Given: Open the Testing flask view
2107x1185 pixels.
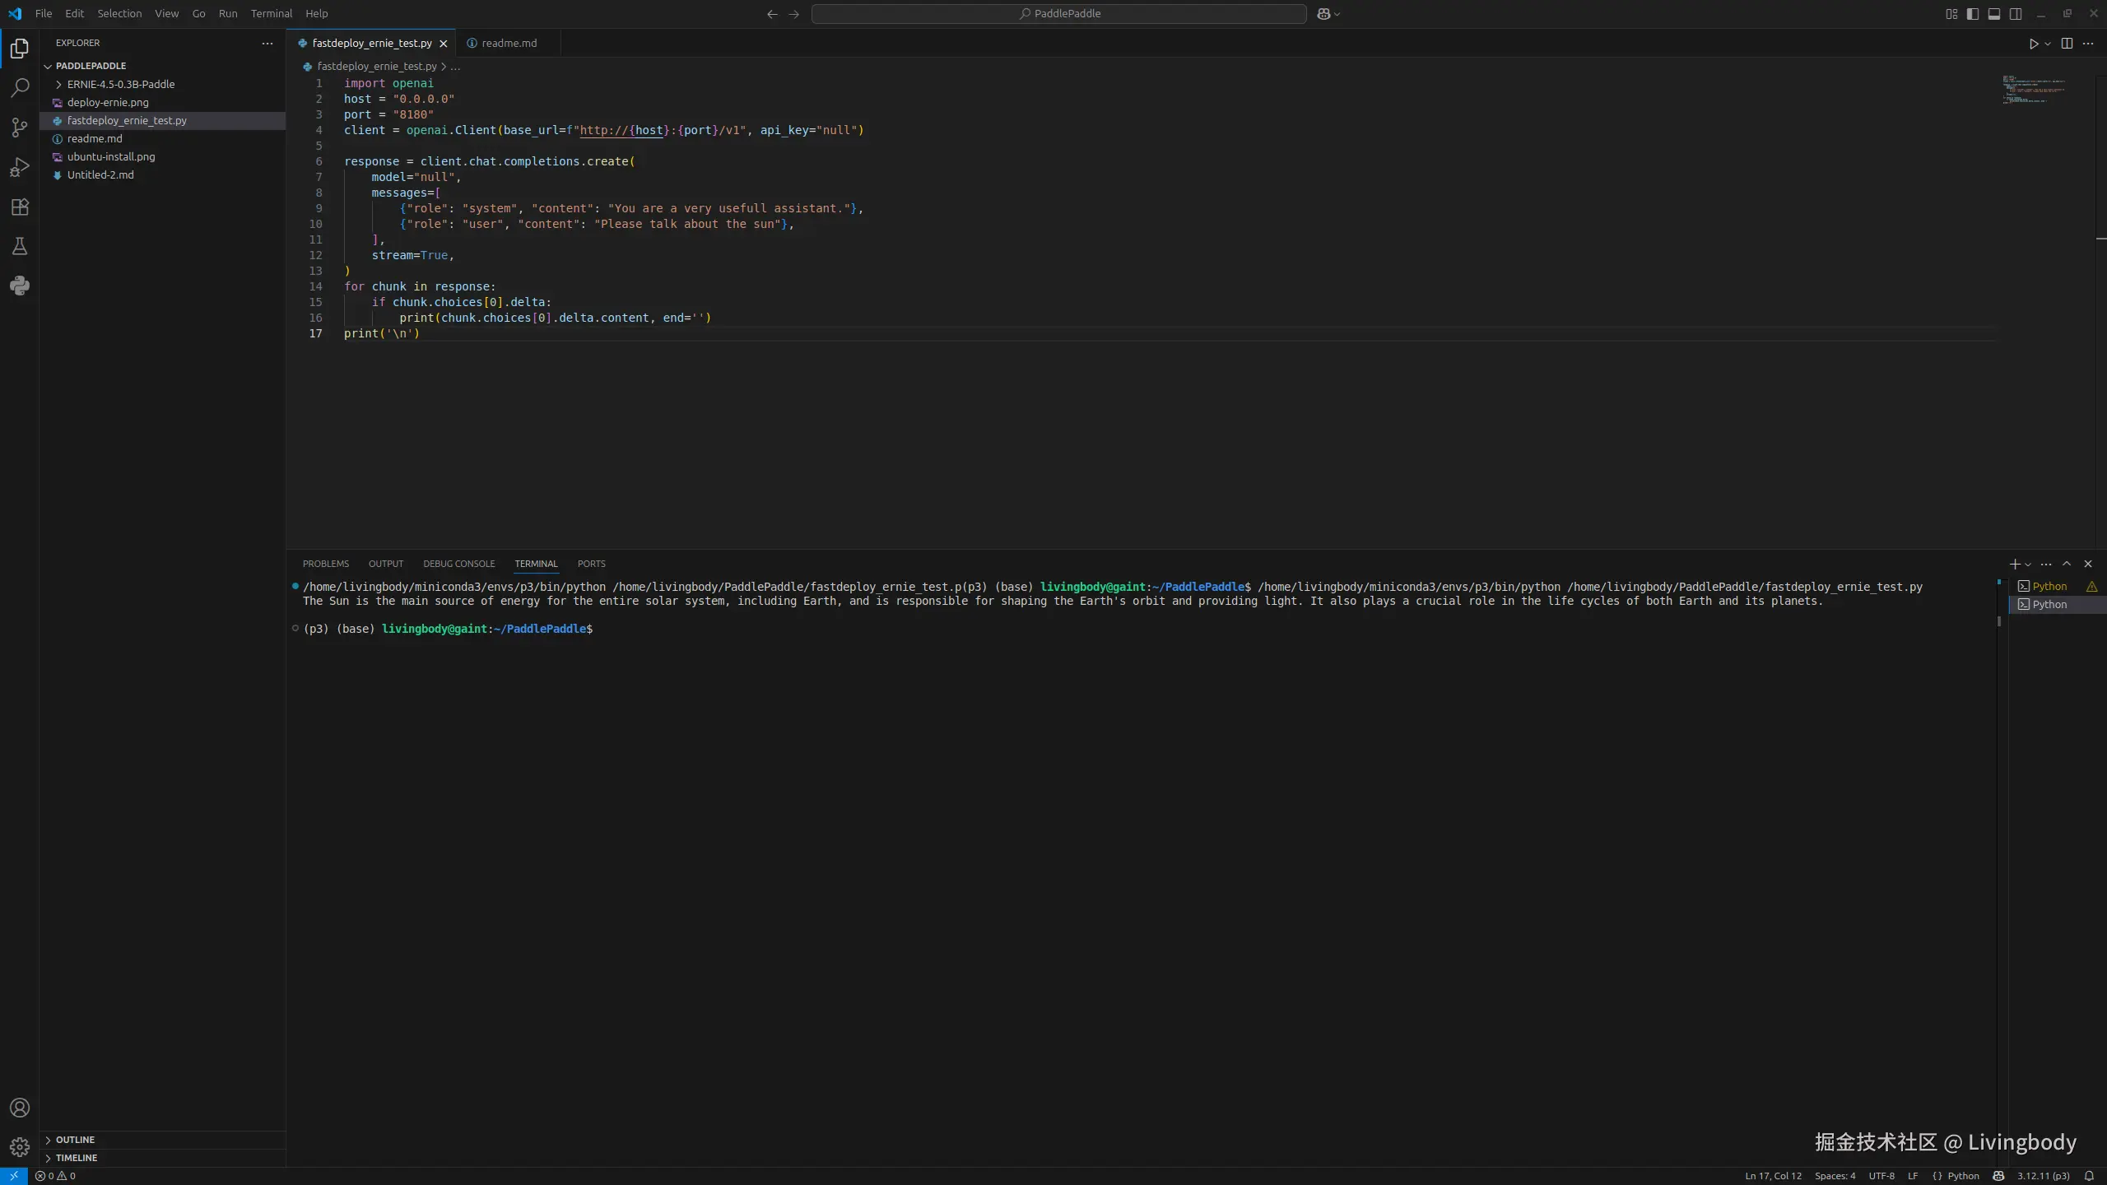Looking at the screenshot, I should [20, 246].
